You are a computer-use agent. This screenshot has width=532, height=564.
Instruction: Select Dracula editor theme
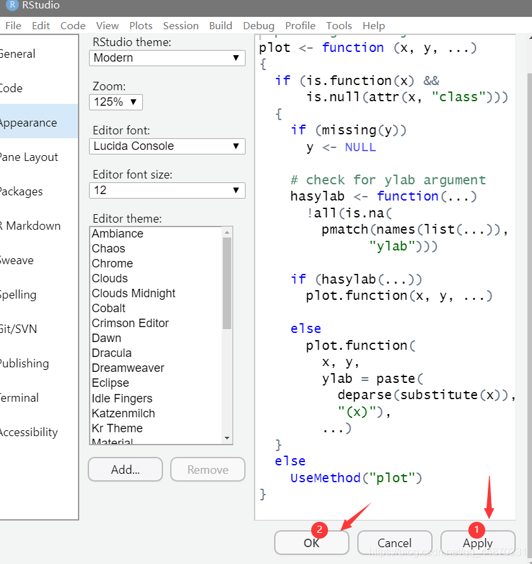156,353
